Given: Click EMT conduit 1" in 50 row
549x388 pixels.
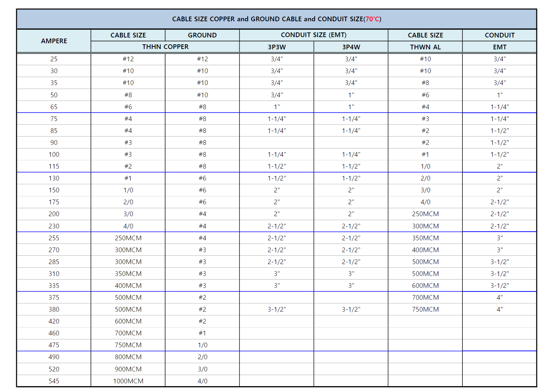Looking at the screenshot, I should tap(500, 95).
